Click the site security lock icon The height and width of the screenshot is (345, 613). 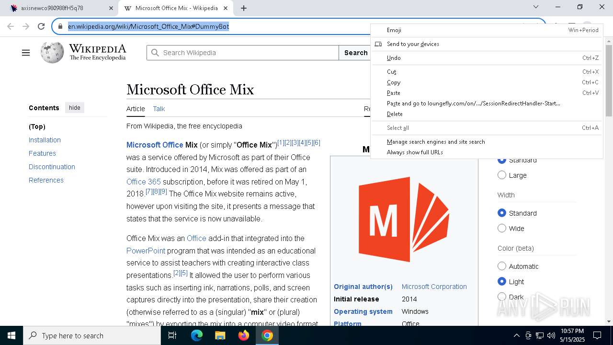60,26
